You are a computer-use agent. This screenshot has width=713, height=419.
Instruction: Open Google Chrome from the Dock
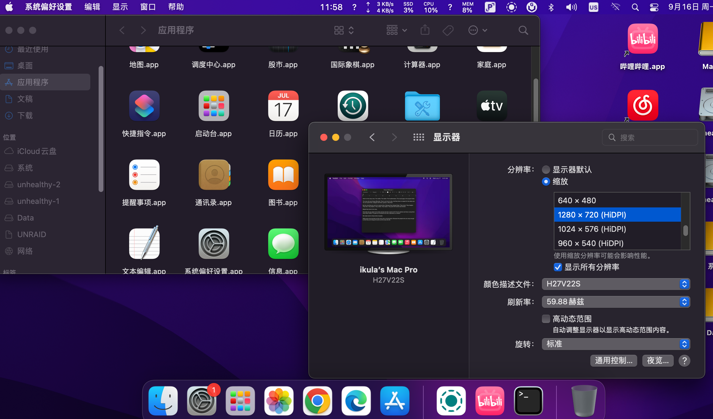pyautogui.click(x=317, y=401)
